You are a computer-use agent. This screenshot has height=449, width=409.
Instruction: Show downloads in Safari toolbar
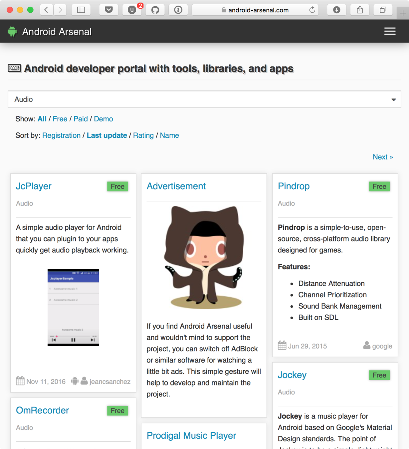[x=336, y=10]
